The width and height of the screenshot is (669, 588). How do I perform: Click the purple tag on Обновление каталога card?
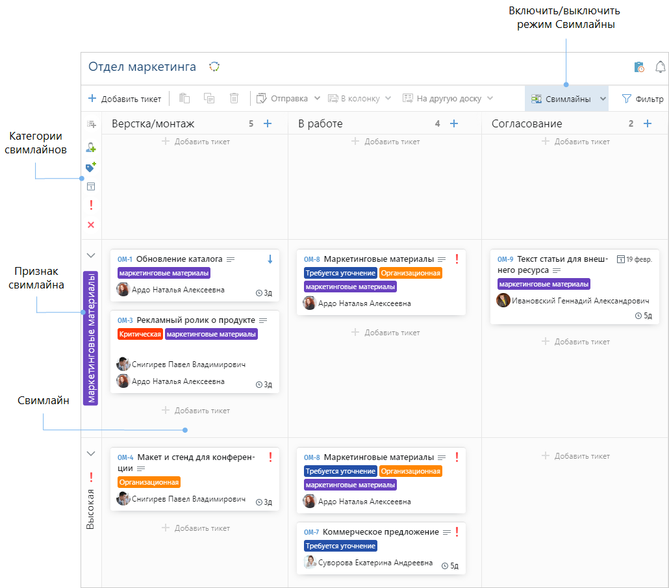(x=164, y=274)
